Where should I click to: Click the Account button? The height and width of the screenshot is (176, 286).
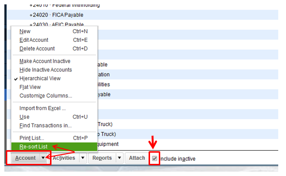click(x=25, y=158)
